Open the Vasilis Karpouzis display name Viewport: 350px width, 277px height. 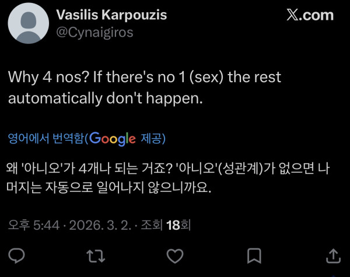click(x=111, y=15)
